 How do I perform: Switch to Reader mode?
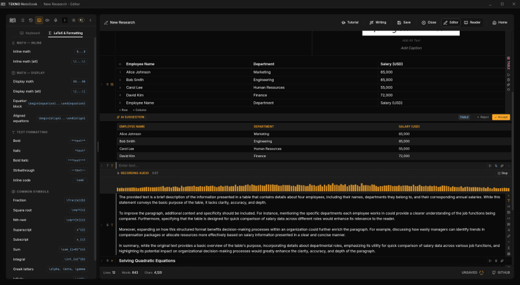point(472,22)
